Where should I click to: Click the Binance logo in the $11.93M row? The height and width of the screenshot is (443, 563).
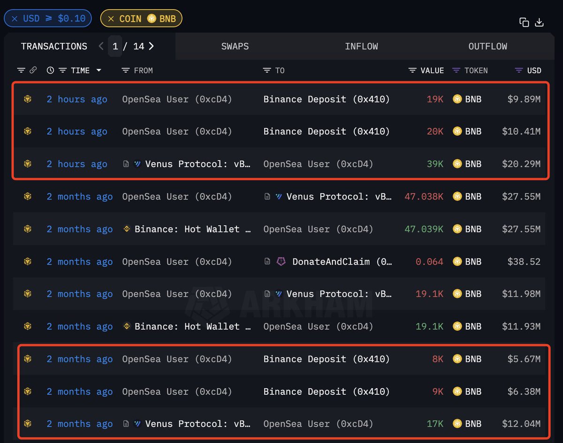point(127,326)
